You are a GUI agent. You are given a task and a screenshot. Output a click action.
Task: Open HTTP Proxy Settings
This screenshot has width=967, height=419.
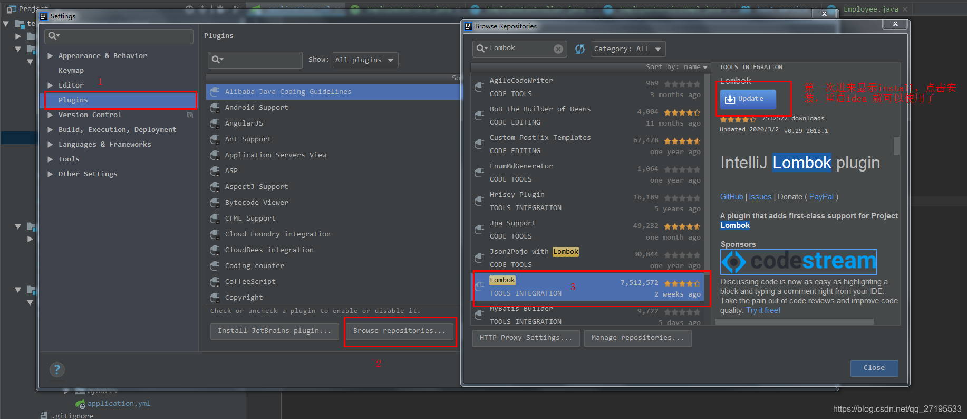[526, 338]
